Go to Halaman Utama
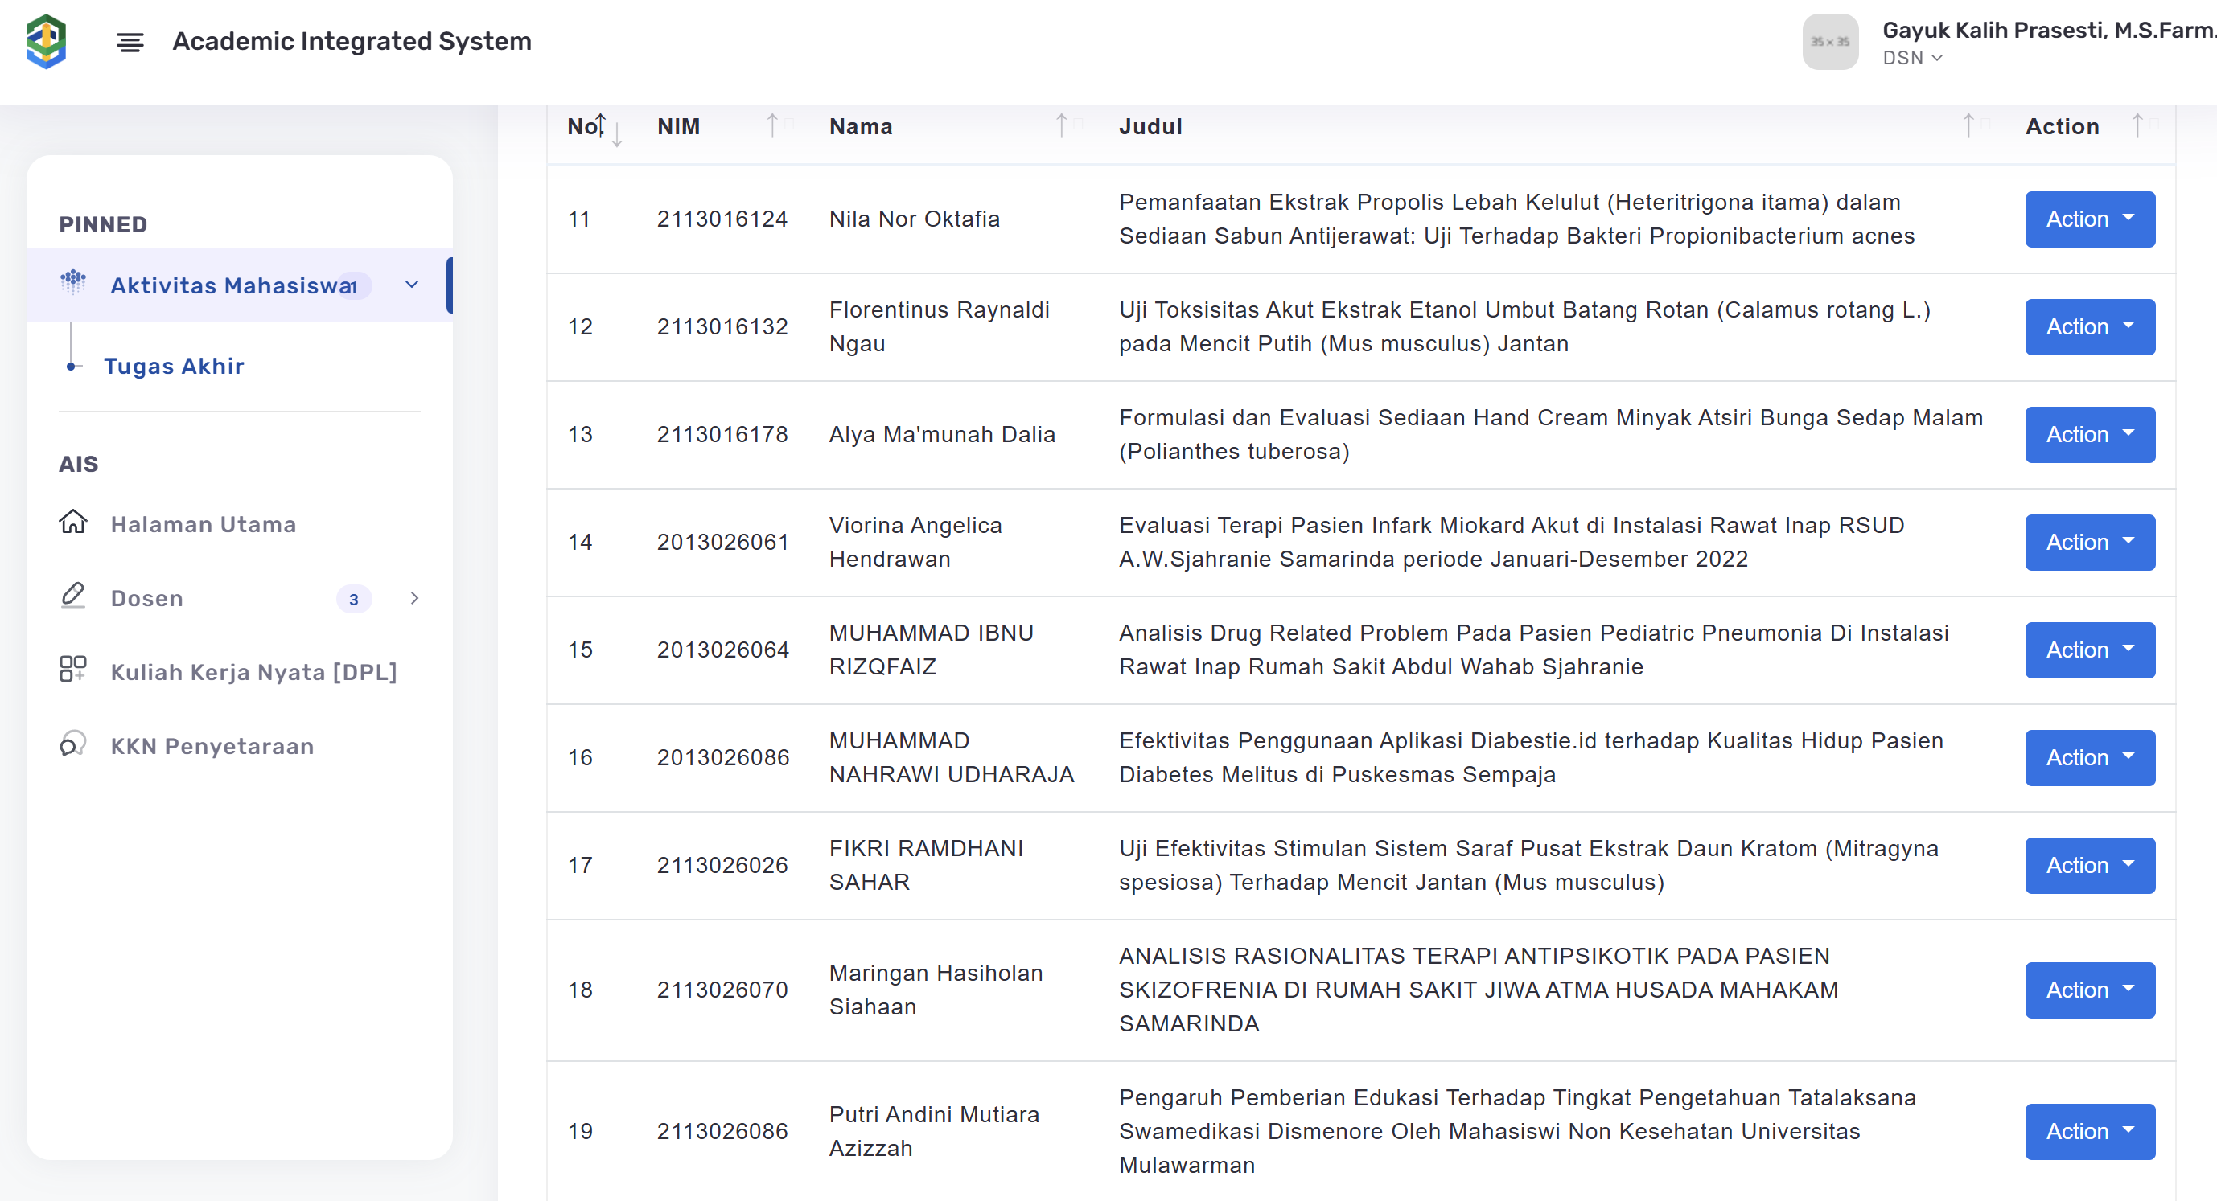The height and width of the screenshot is (1201, 2217). click(203, 524)
